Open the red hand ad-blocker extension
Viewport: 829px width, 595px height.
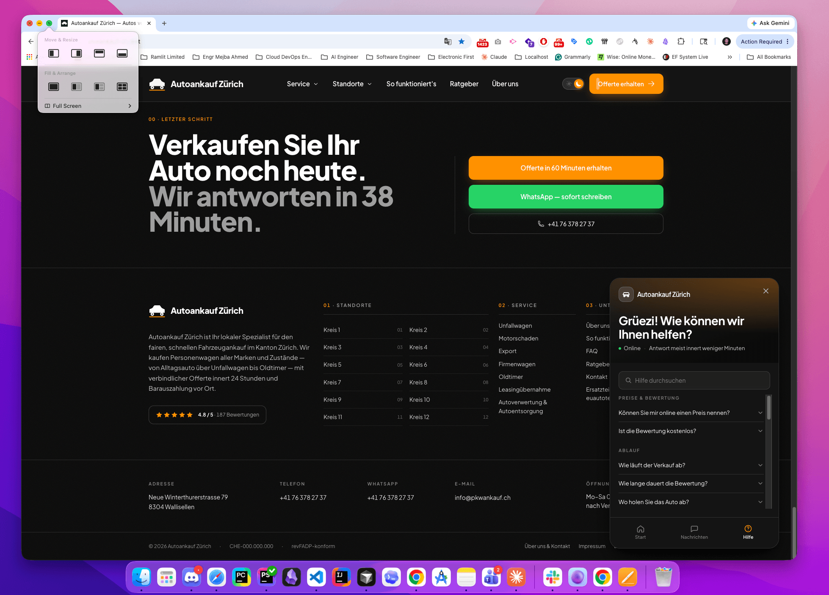click(x=544, y=41)
